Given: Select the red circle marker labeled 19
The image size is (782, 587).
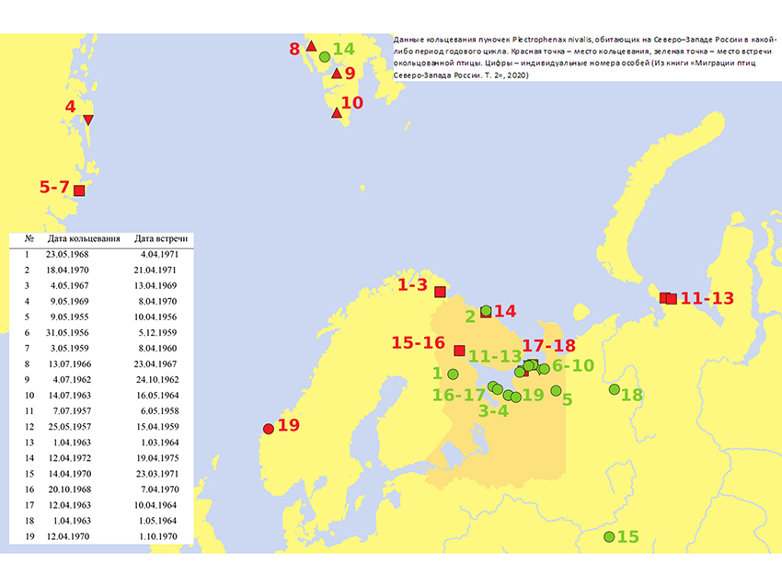Looking at the screenshot, I should tap(269, 429).
